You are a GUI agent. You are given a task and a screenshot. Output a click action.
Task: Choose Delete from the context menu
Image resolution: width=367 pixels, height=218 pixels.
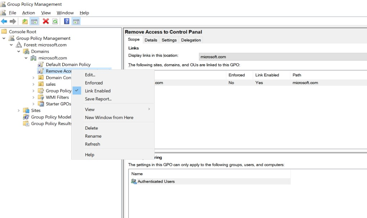(x=113, y=128)
